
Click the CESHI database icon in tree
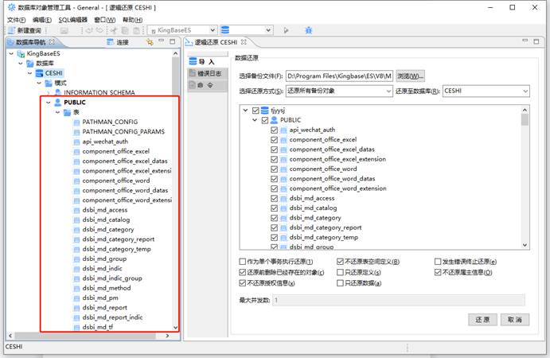pos(39,73)
